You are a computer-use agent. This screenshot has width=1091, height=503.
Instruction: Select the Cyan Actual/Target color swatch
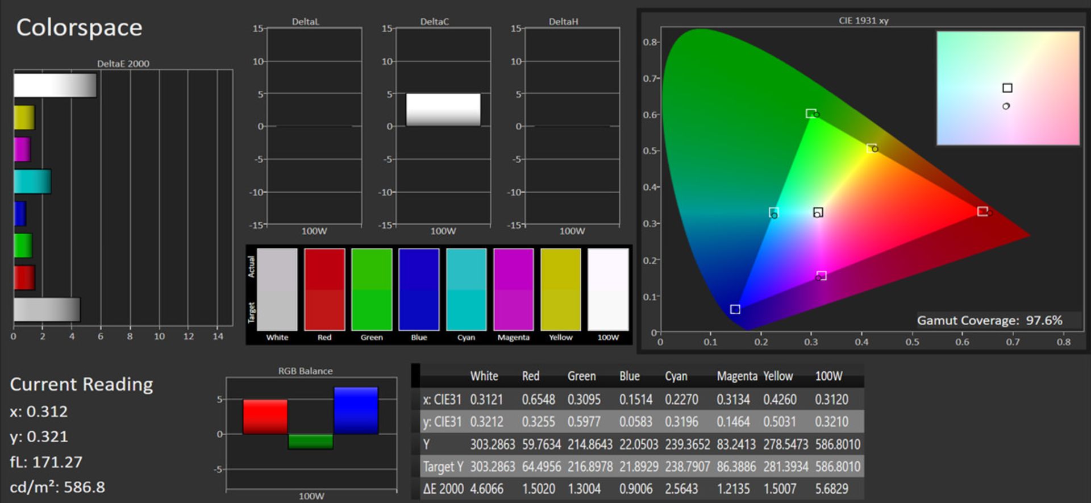pos(466,289)
